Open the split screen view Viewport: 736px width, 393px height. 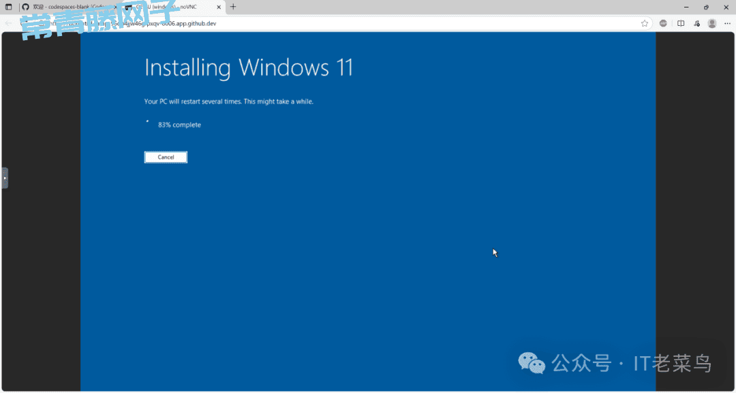click(681, 23)
